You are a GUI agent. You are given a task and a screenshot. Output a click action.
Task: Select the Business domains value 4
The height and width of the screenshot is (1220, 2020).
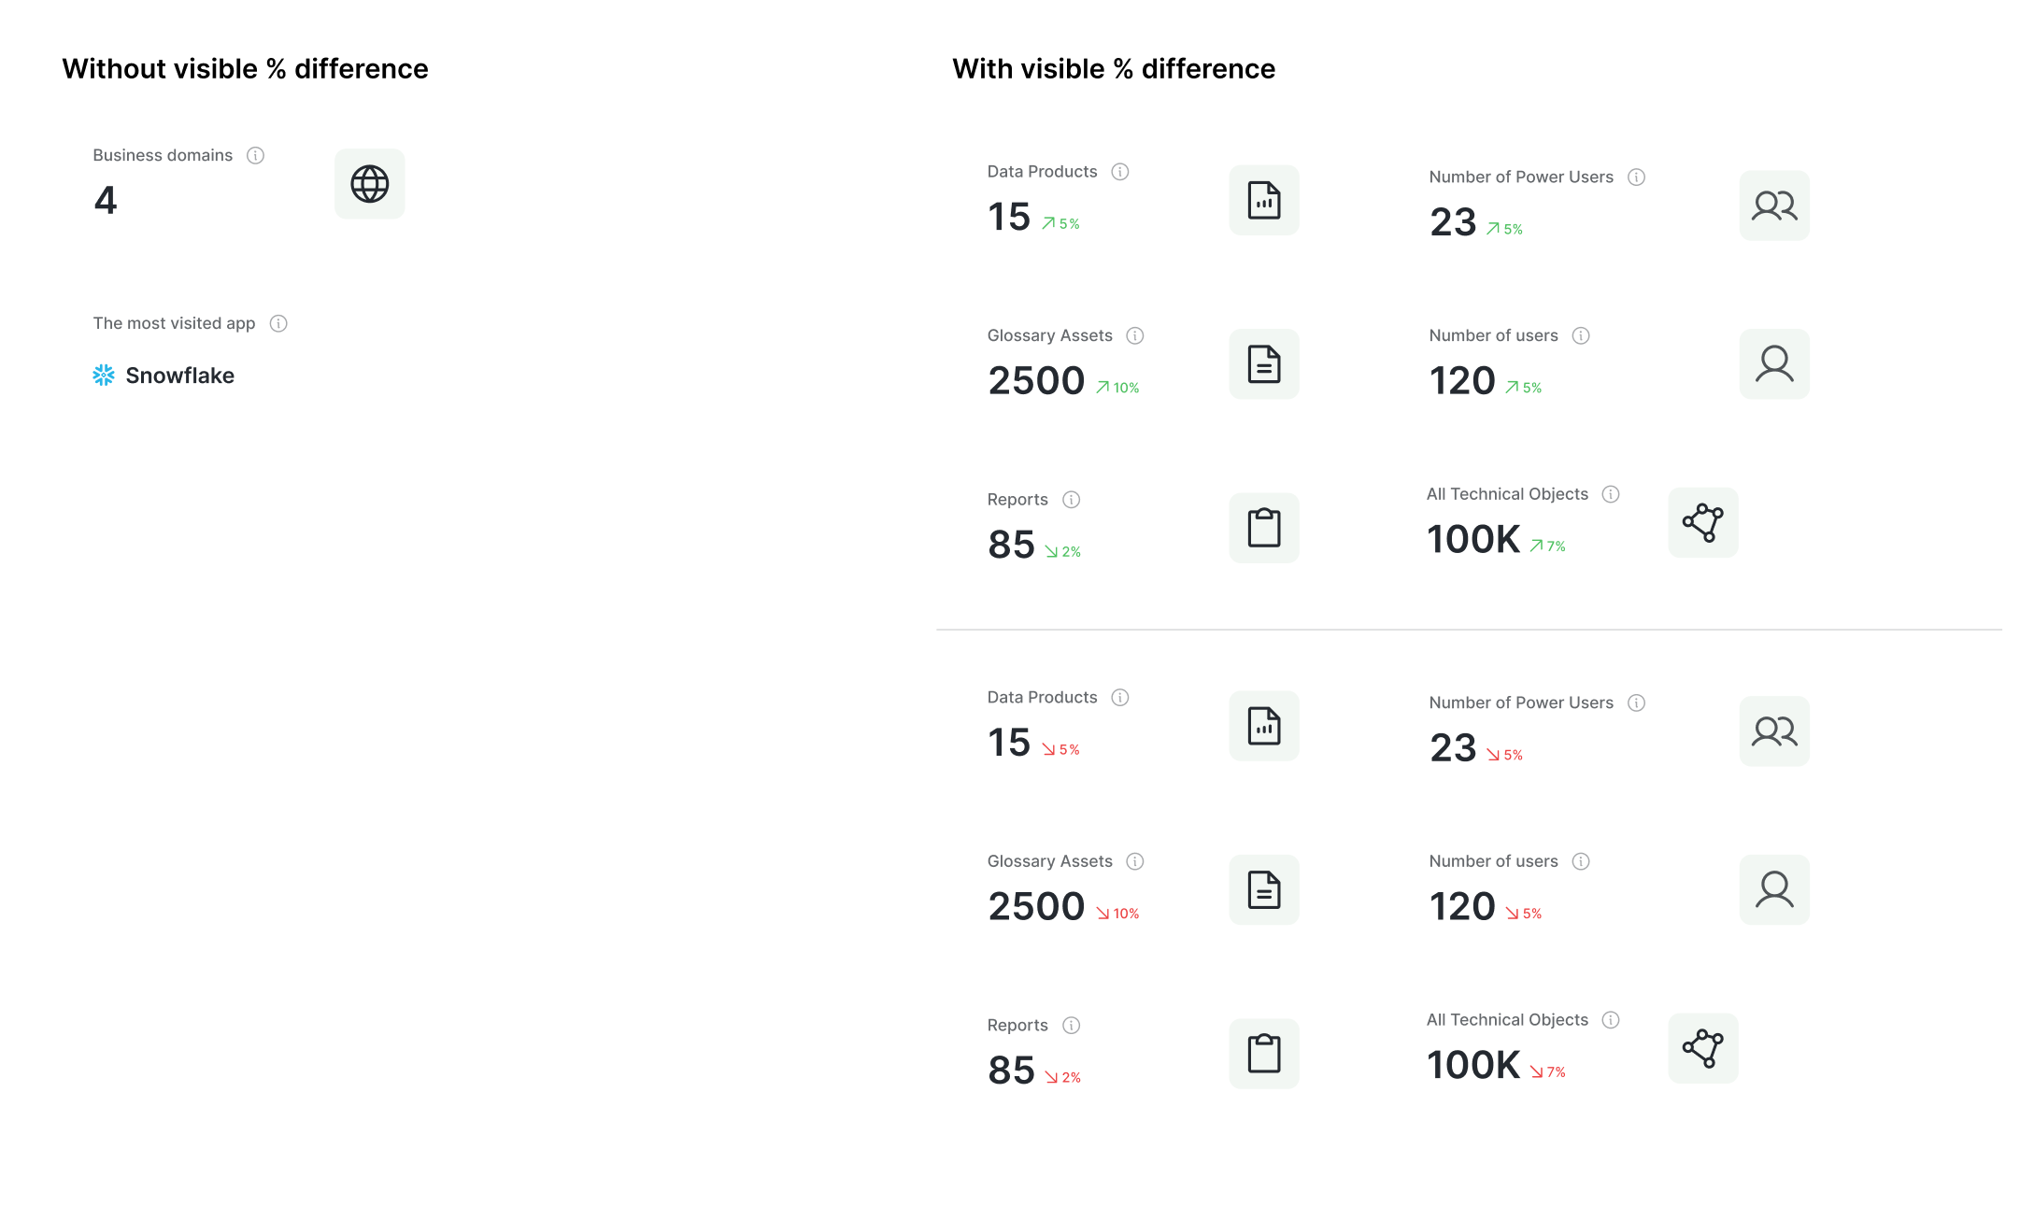(105, 199)
